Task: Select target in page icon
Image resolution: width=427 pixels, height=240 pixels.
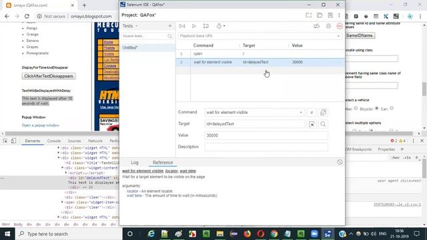Action: [x=312, y=124]
